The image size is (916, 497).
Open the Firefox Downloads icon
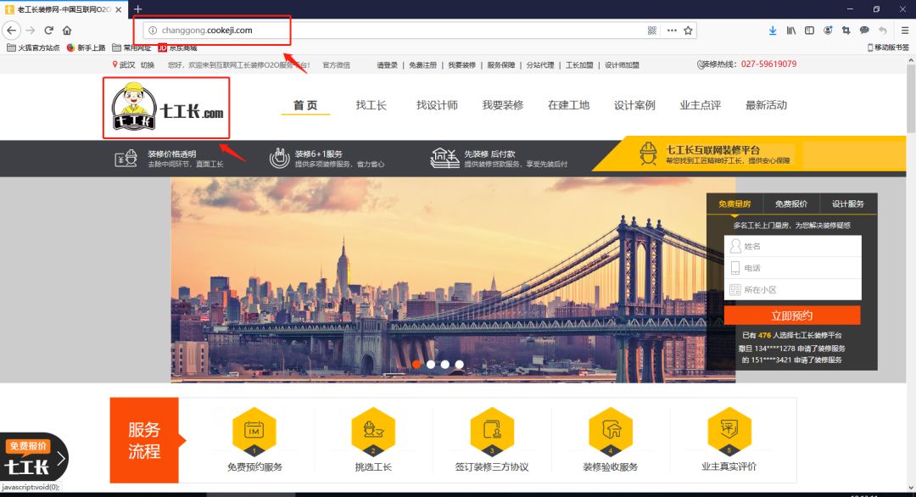tap(773, 30)
